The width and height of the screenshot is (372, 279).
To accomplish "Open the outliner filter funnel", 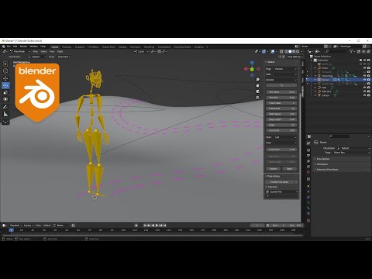I will point(351,52).
